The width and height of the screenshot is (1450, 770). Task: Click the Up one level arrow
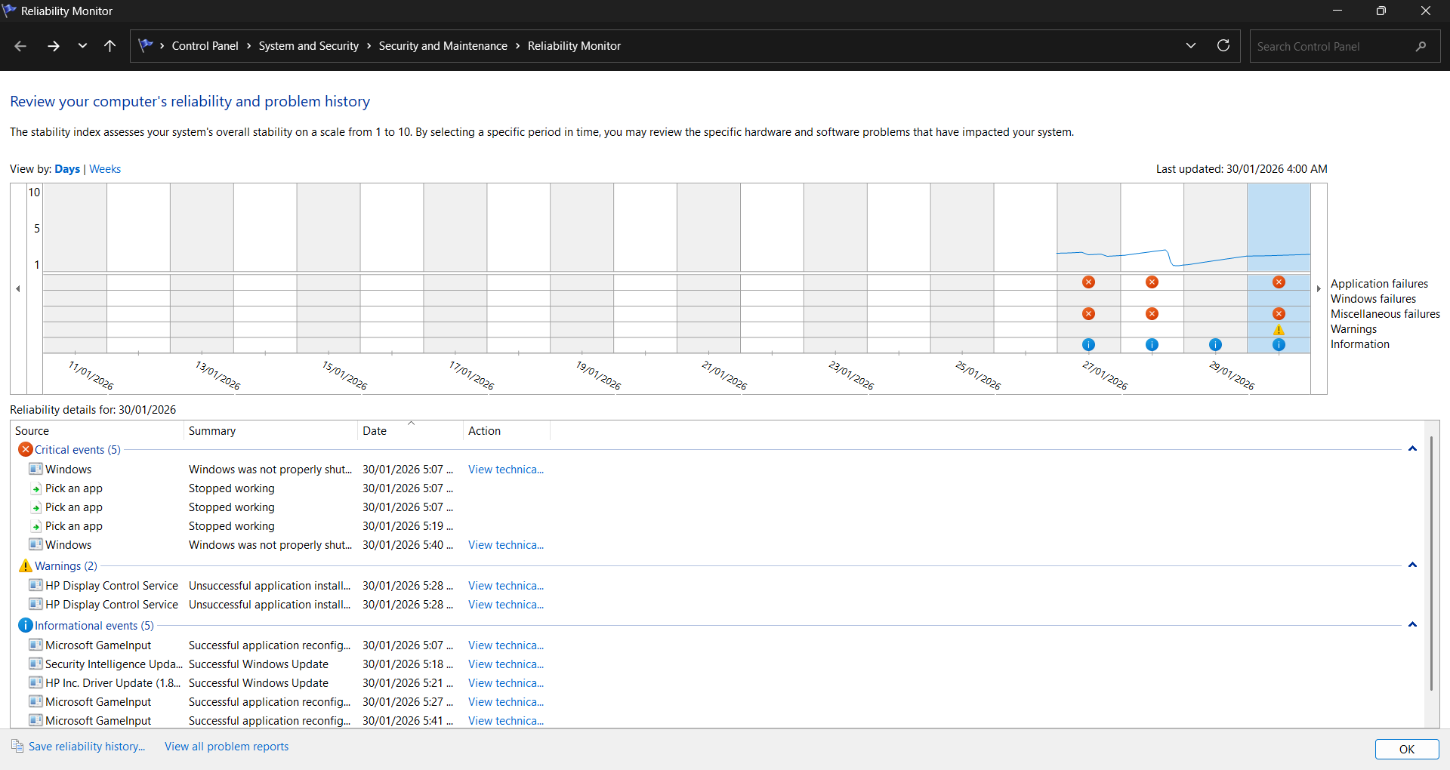110,46
